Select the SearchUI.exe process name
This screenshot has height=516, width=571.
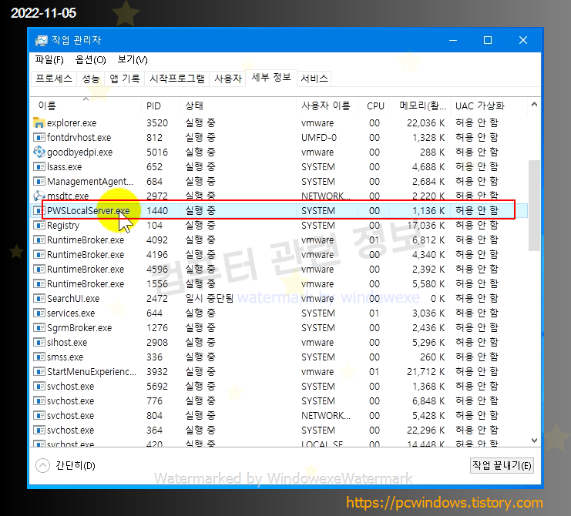coord(73,298)
